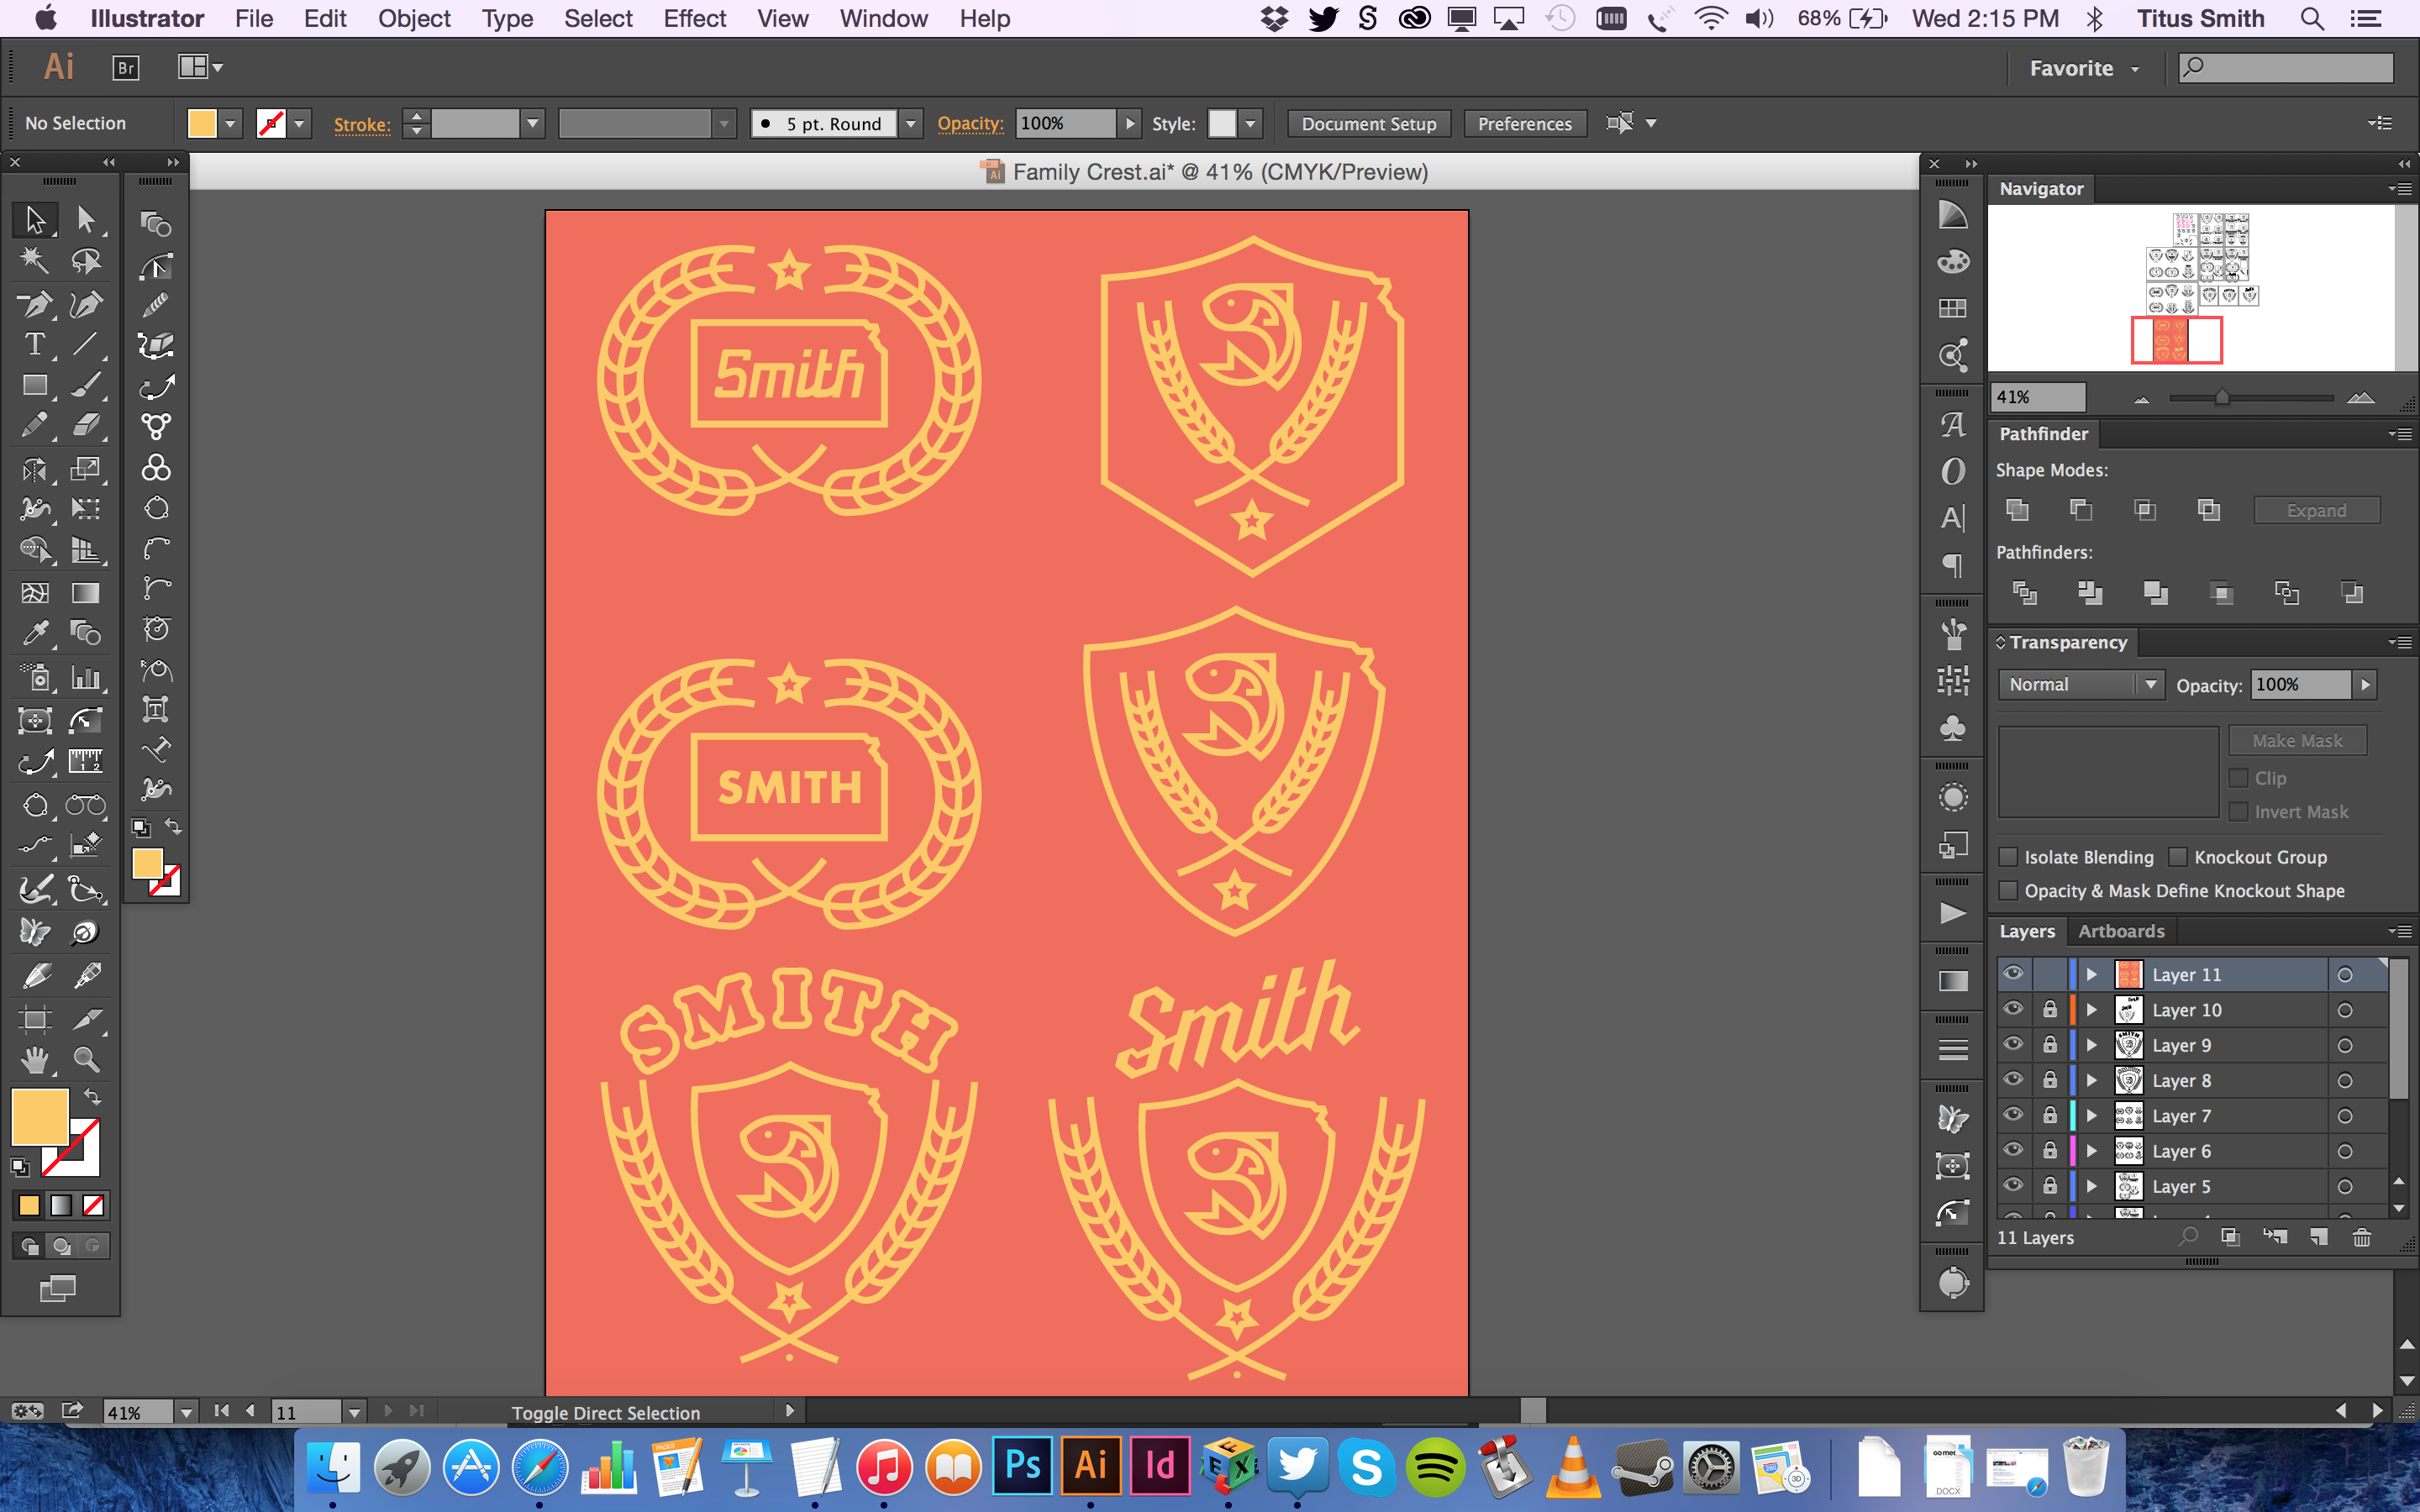The image size is (2420, 1512).
Task: Enable the Isolate Blending checkbox
Action: 2007,857
